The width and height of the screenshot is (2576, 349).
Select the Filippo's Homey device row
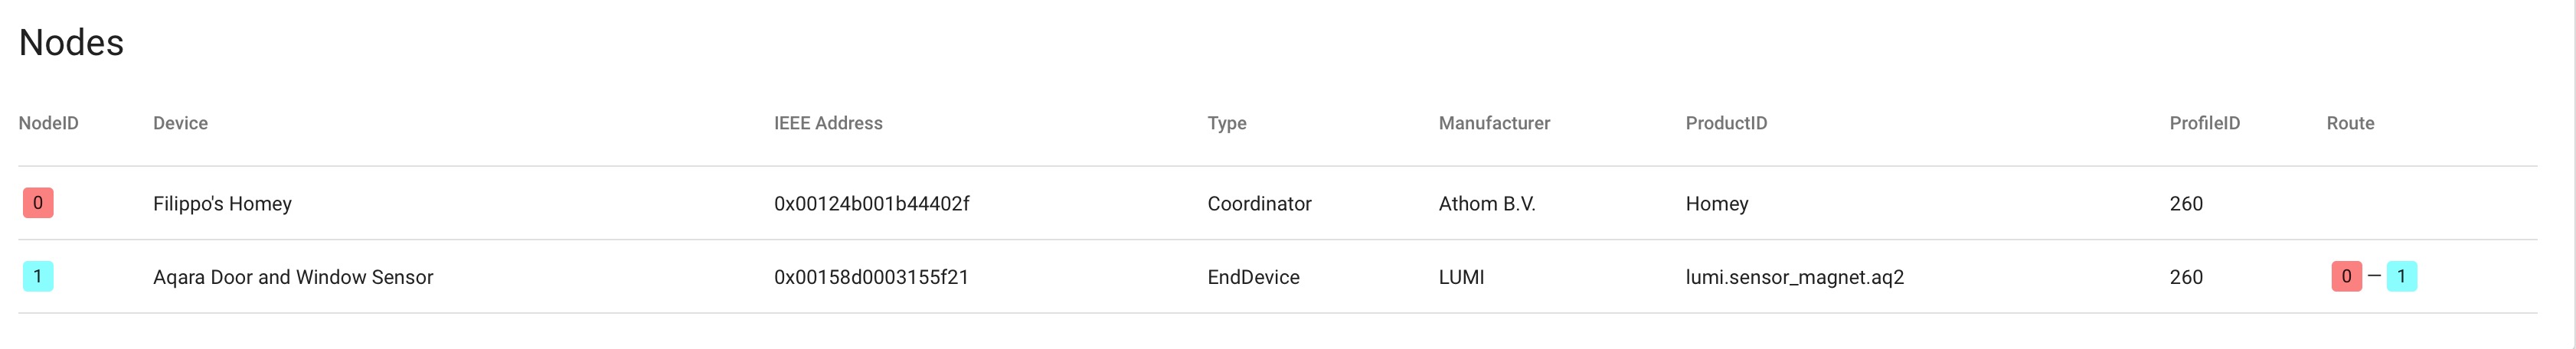pyautogui.click(x=222, y=204)
